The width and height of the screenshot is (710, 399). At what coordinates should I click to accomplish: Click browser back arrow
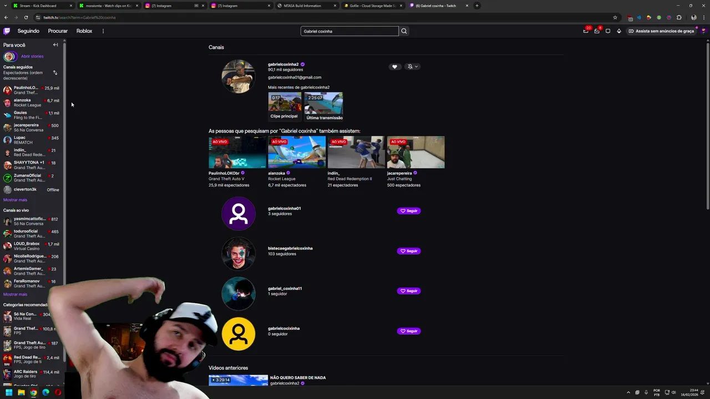pyautogui.click(x=7, y=17)
